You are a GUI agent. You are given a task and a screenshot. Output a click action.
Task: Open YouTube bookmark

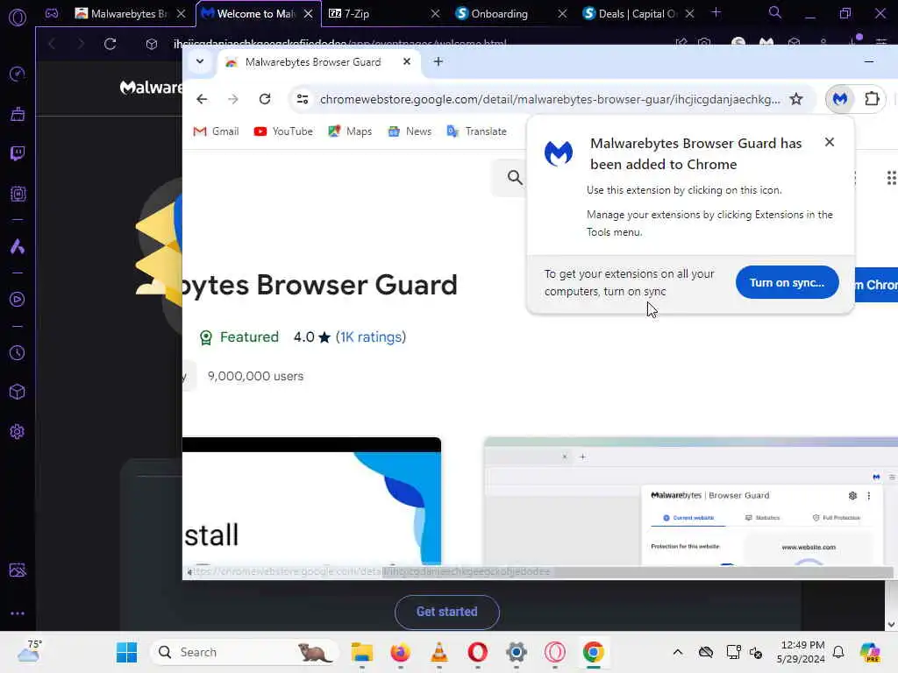coord(283,131)
